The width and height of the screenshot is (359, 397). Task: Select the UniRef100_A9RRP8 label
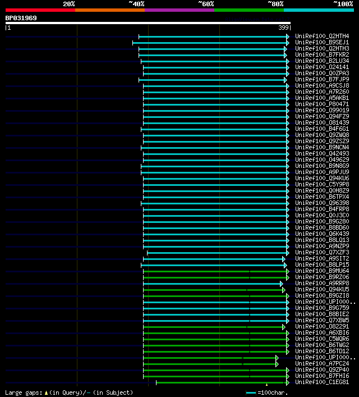322,283
